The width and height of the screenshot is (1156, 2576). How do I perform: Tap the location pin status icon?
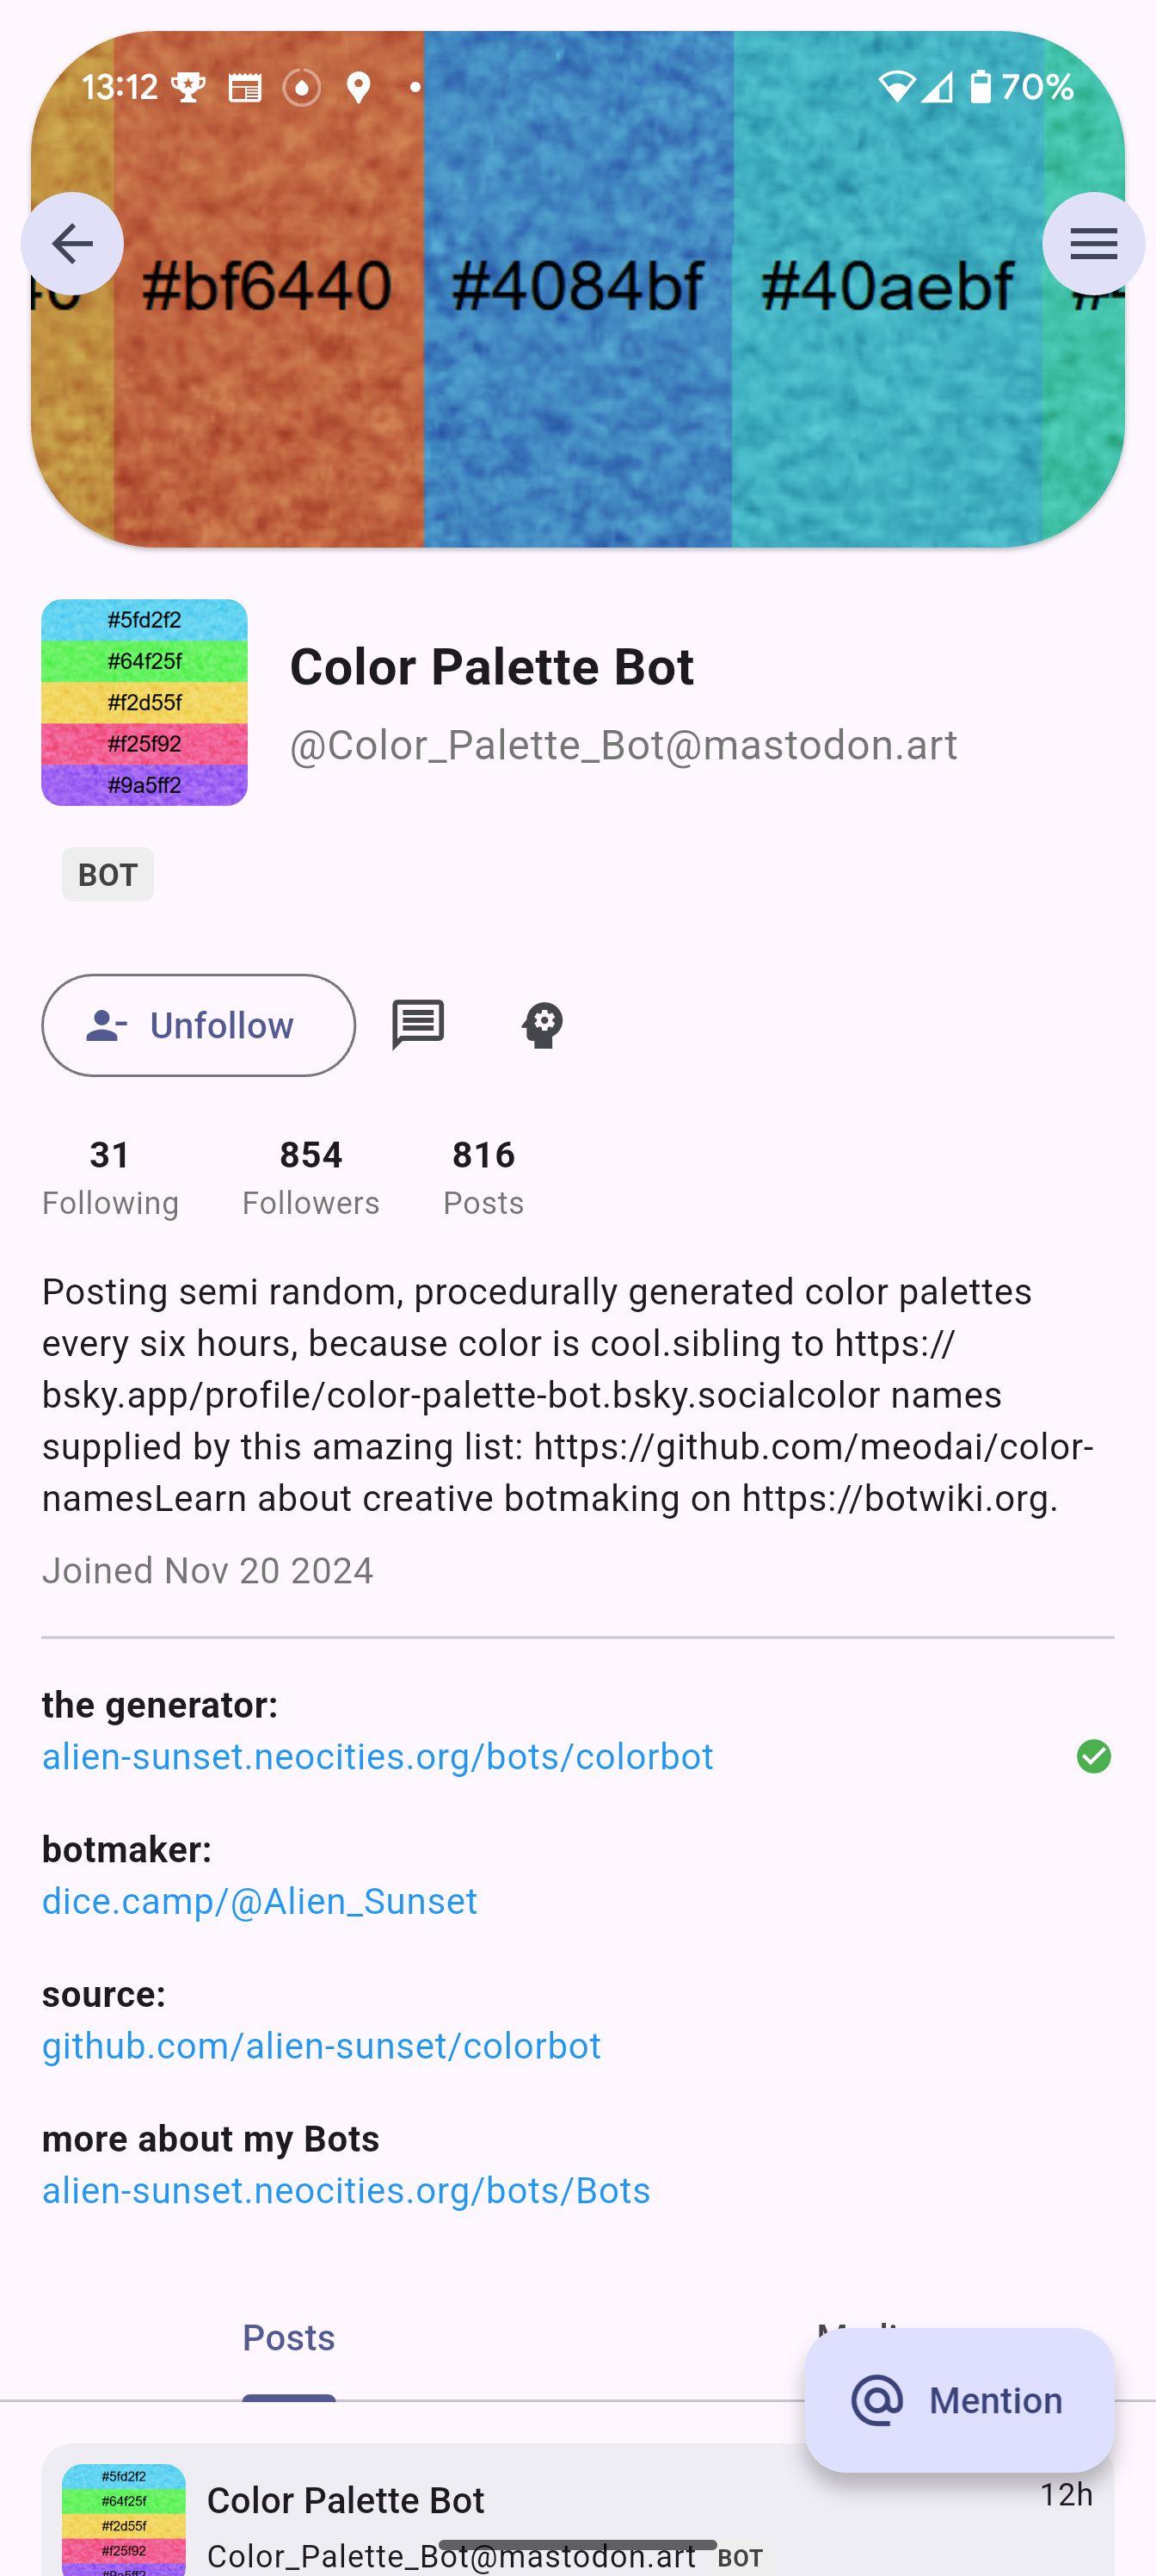(359, 88)
